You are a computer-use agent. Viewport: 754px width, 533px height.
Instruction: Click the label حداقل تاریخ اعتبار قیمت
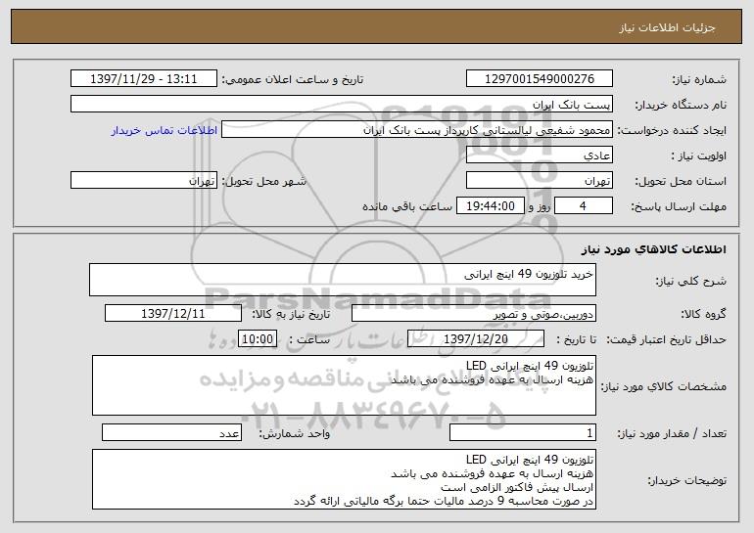tap(666, 339)
